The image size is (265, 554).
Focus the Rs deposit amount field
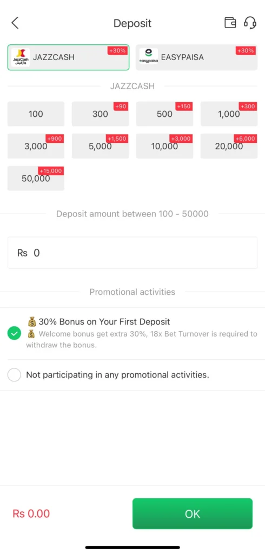[x=132, y=253]
